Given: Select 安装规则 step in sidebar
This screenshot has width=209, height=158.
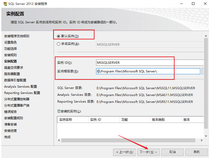Looking at the screenshot, I should click(10, 55).
